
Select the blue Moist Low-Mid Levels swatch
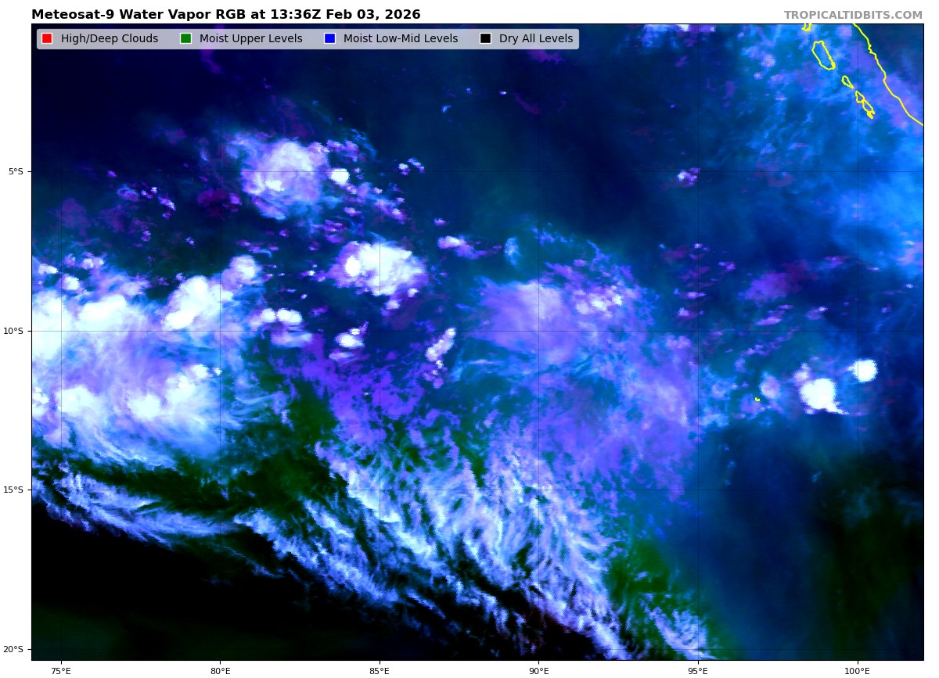(x=329, y=38)
